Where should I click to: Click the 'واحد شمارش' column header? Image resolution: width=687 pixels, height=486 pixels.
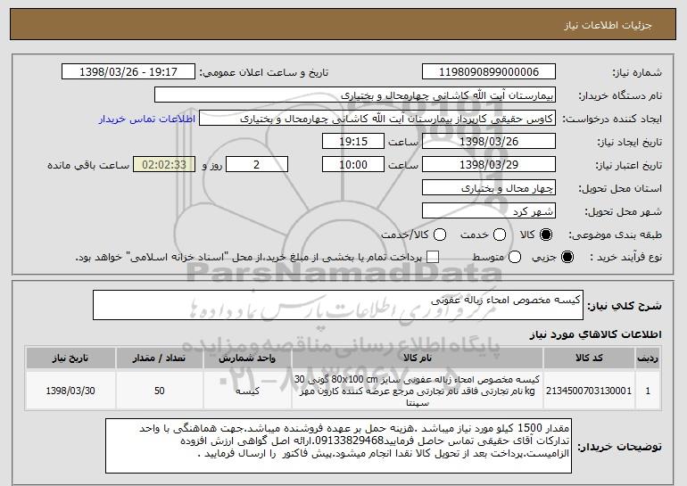click(247, 358)
